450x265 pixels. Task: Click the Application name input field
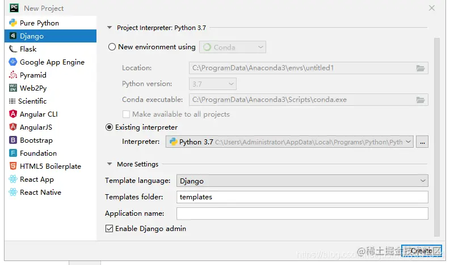[302, 213]
